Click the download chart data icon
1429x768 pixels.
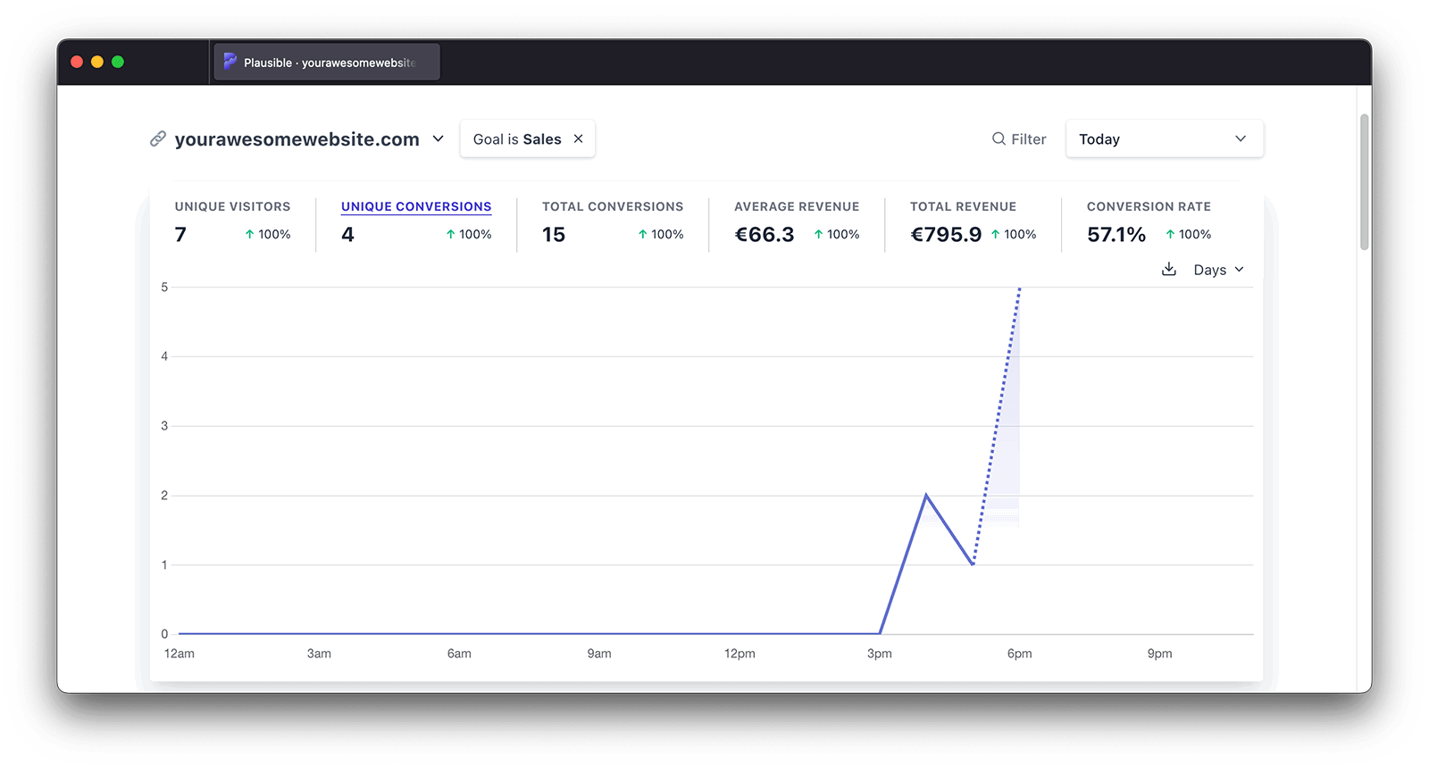coord(1168,270)
